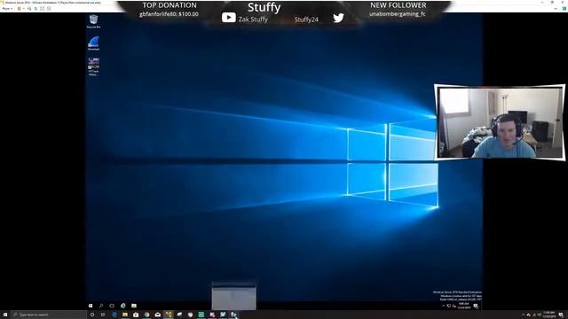Click the 'Zak Stuffy' text
This screenshot has width=568, height=319.
[x=253, y=19]
